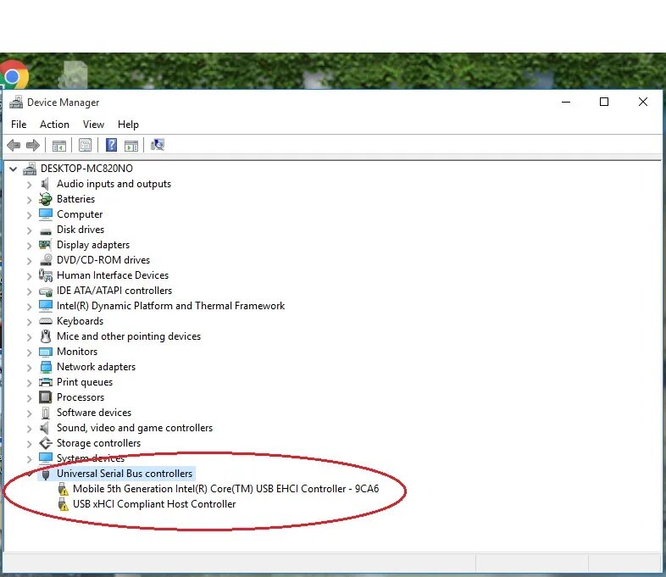The image size is (666, 577).
Task: Click the Back arrow toolbar icon
Action: click(14, 145)
